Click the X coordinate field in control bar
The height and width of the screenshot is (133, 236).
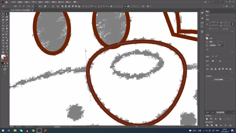click(93, 6)
